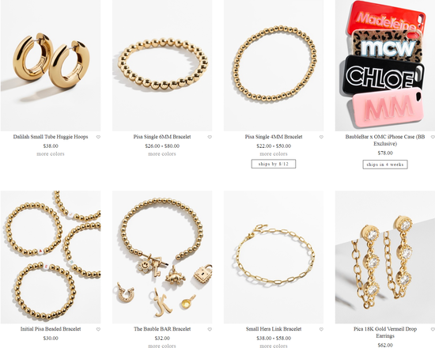This screenshot has height=348, width=435.
Task: View the charm bracelet product photo
Action: (x=162, y=257)
